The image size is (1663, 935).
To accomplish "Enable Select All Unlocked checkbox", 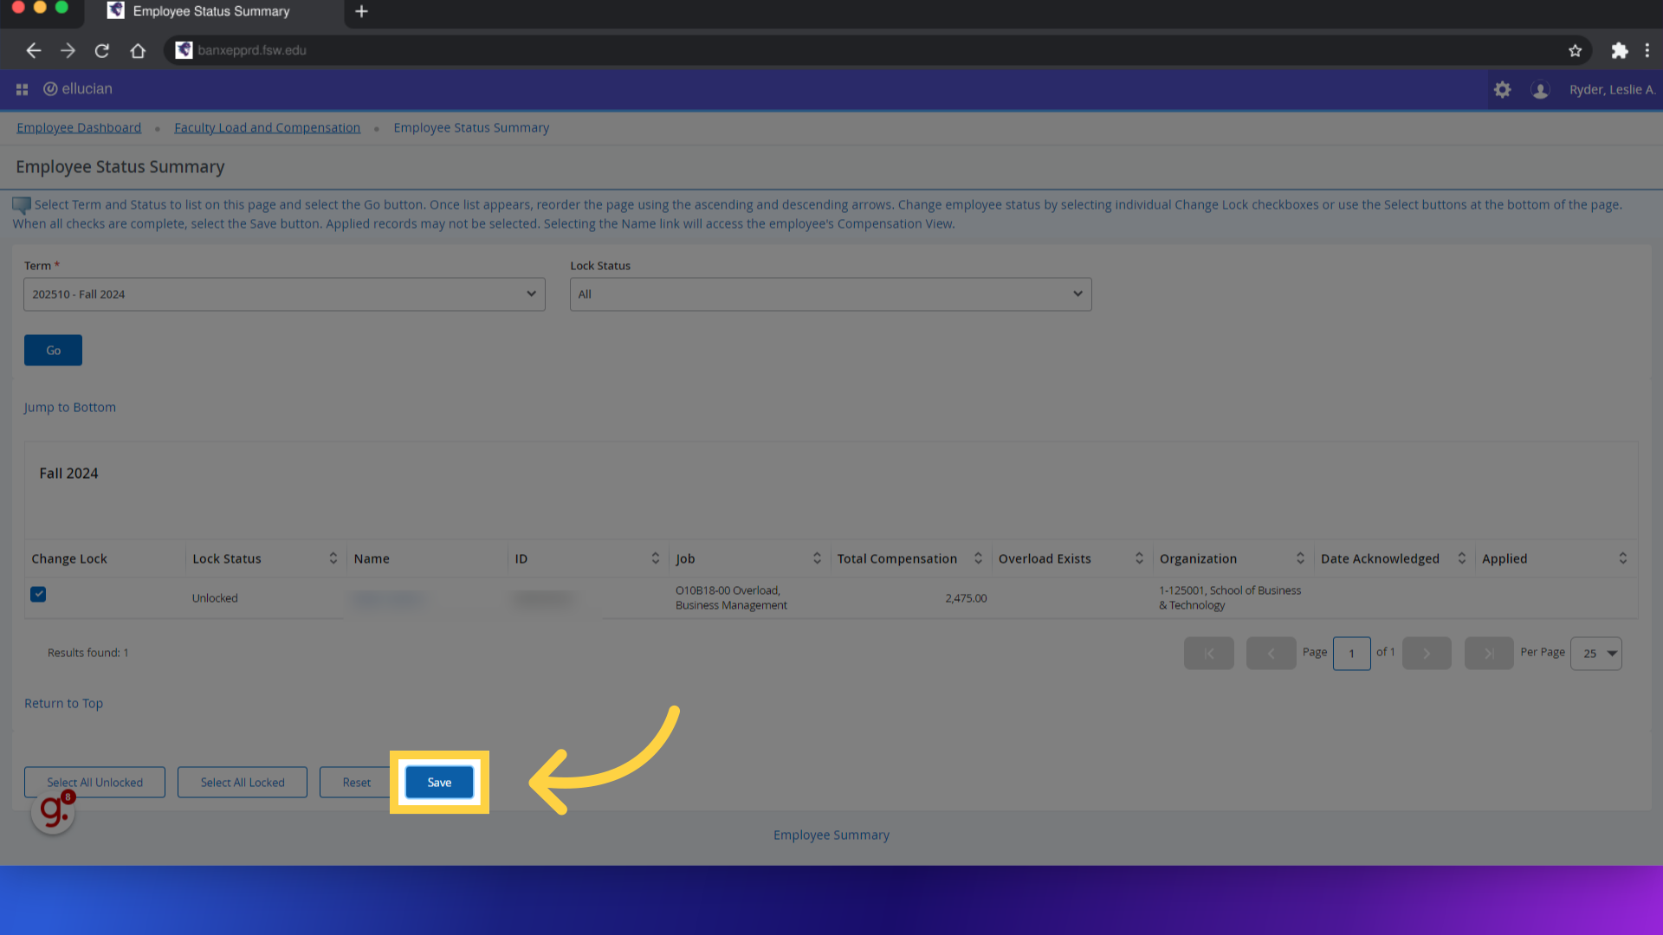I will [x=94, y=782].
